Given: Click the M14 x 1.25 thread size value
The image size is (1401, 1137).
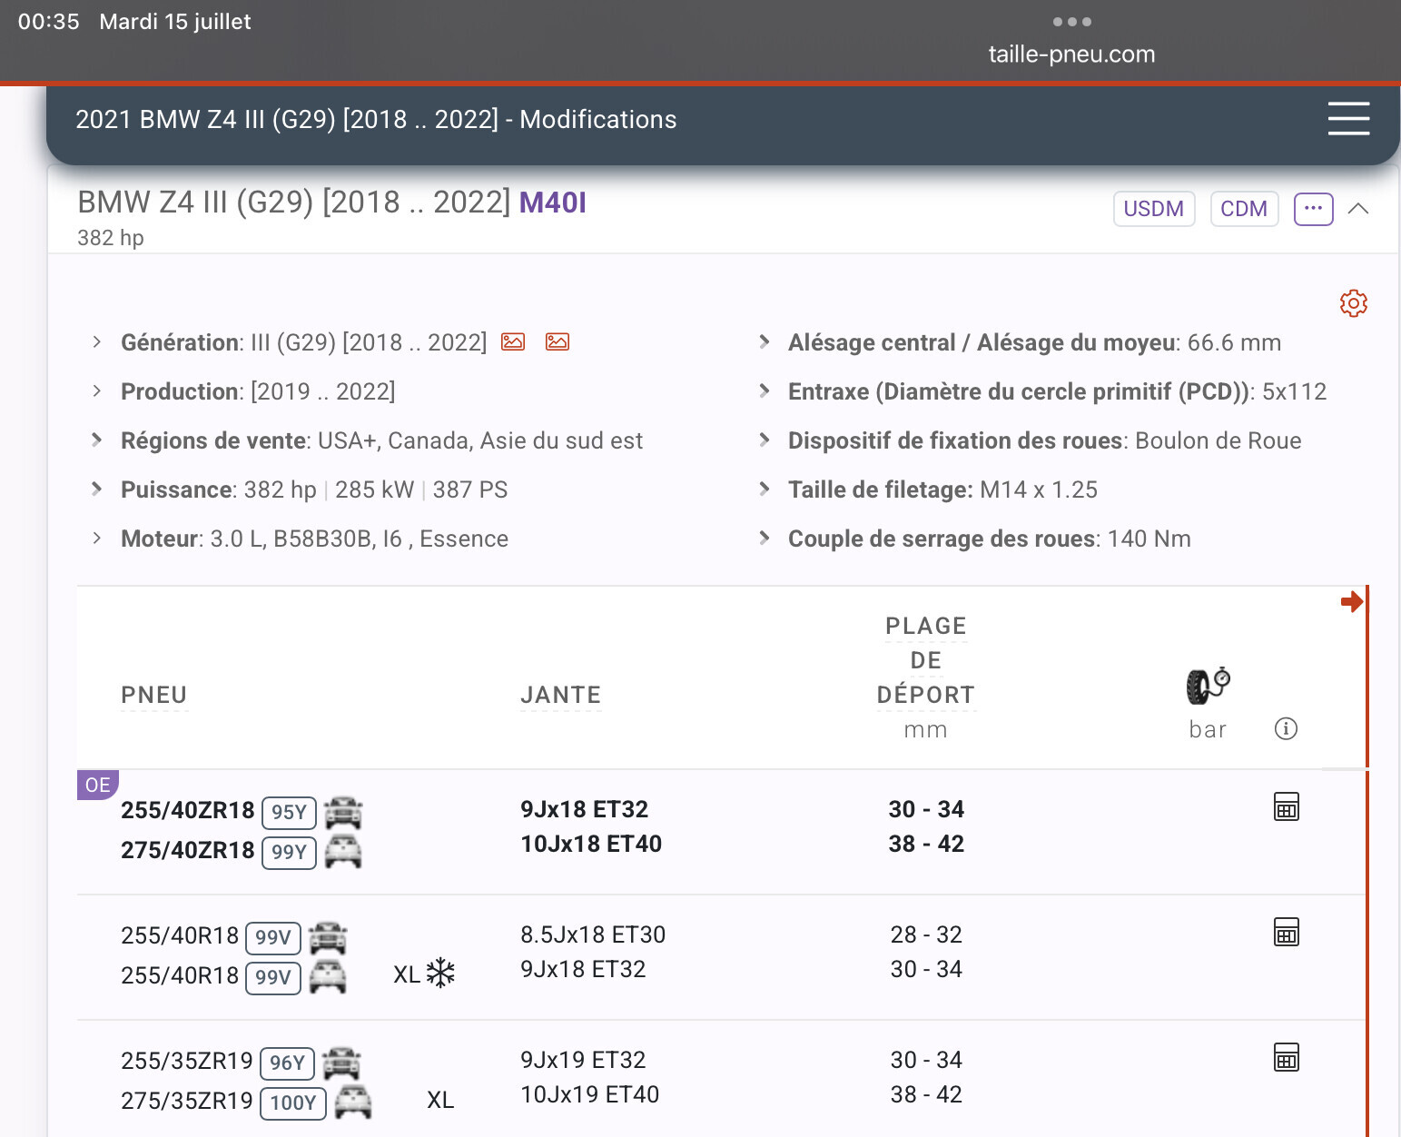Looking at the screenshot, I should pos(1039,489).
